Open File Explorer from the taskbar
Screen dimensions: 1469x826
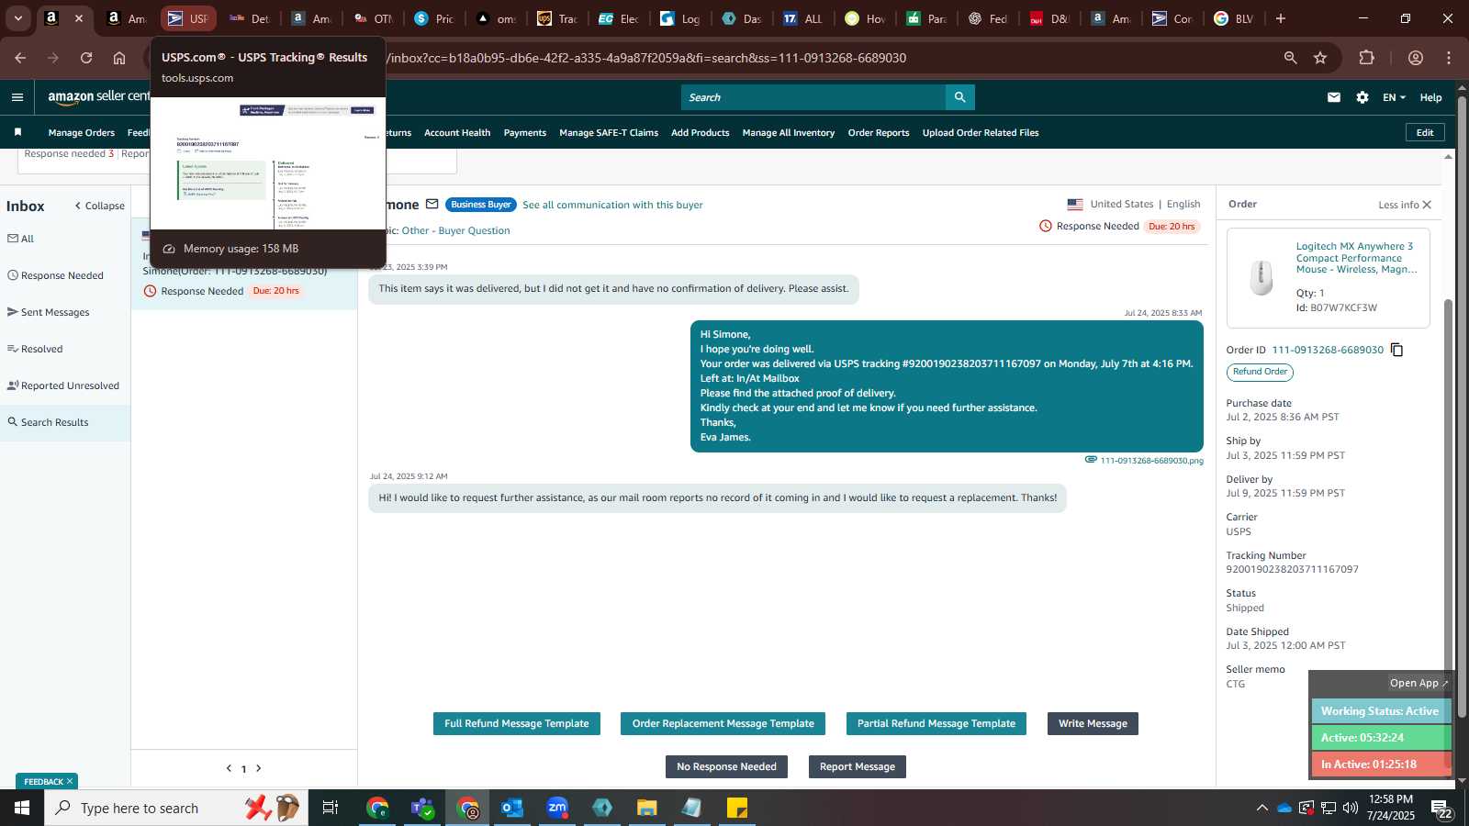tap(647, 808)
